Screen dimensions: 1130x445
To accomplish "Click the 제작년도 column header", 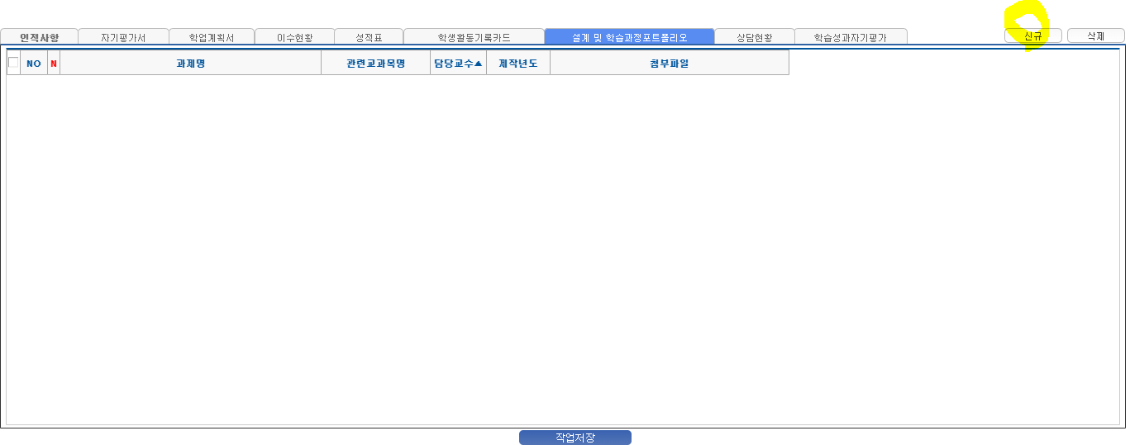I will click(x=518, y=63).
